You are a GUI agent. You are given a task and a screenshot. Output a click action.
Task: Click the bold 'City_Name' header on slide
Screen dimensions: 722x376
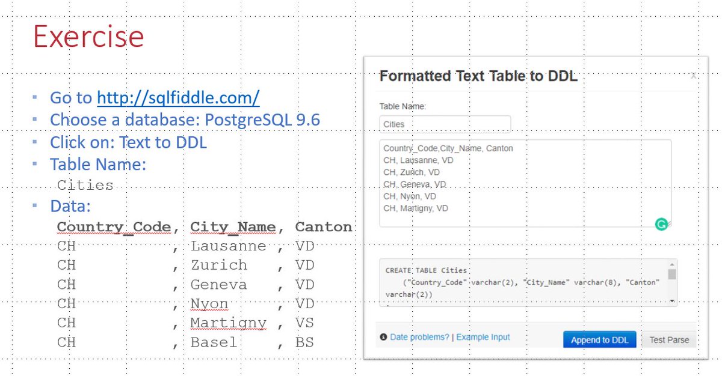[233, 227]
